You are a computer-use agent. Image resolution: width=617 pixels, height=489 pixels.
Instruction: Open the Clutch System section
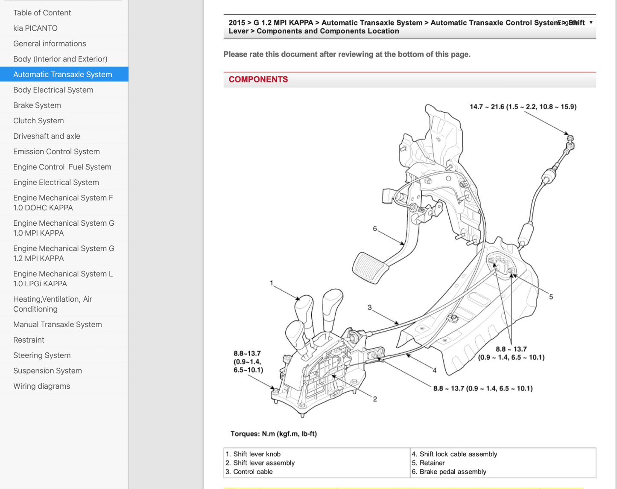[x=38, y=121]
